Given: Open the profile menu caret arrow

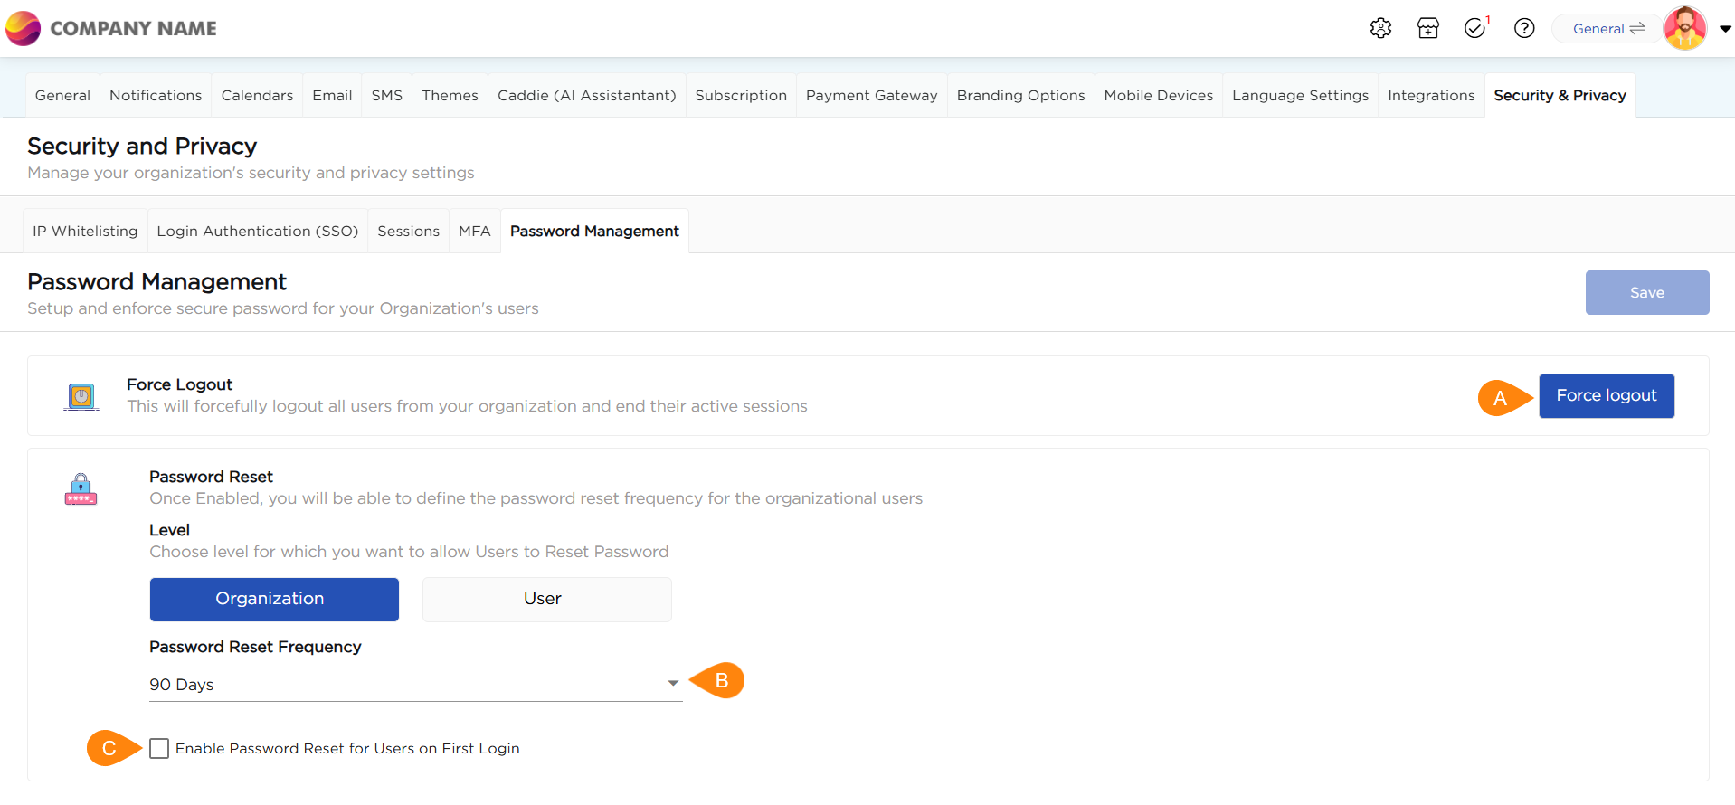Looking at the screenshot, I should pyautogui.click(x=1725, y=29).
